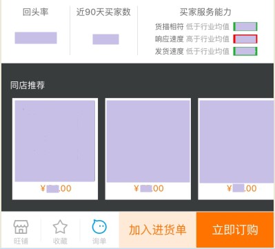Image resolution: width=275 pixels, height=249 pixels.
Task: Click the 加入进货单 button
Action: tap(158, 230)
